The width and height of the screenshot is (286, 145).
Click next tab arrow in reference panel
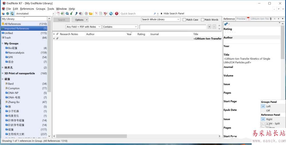pos(279,19)
